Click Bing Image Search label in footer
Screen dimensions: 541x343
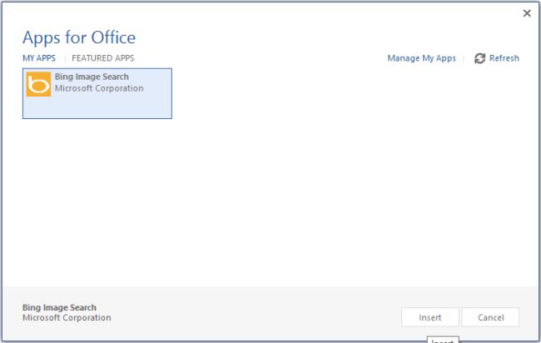coord(59,307)
